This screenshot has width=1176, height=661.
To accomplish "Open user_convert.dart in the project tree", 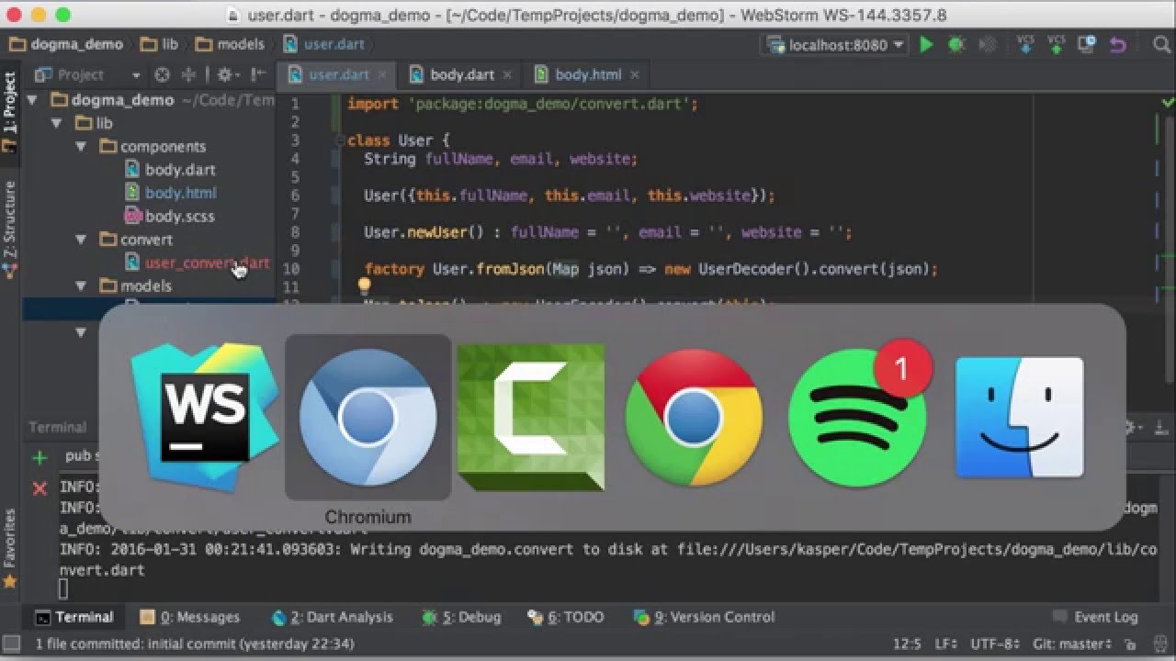I will tap(197, 263).
